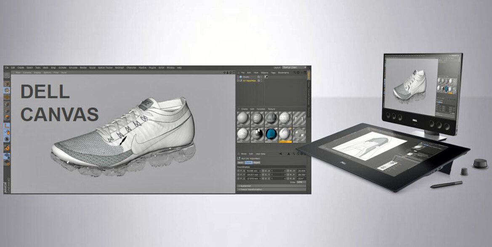Click the viewport toggle active view icon
492x247 pixels.
click(x=234, y=73)
